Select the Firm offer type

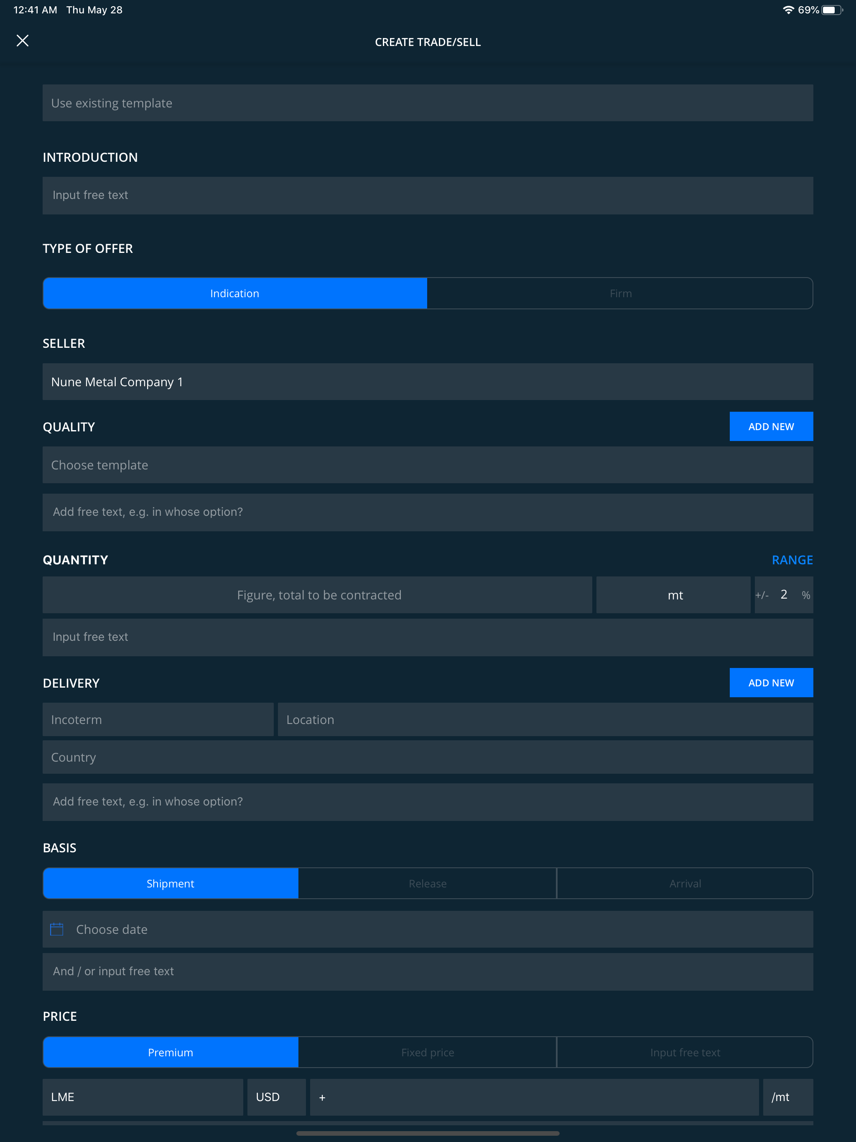coord(620,293)
